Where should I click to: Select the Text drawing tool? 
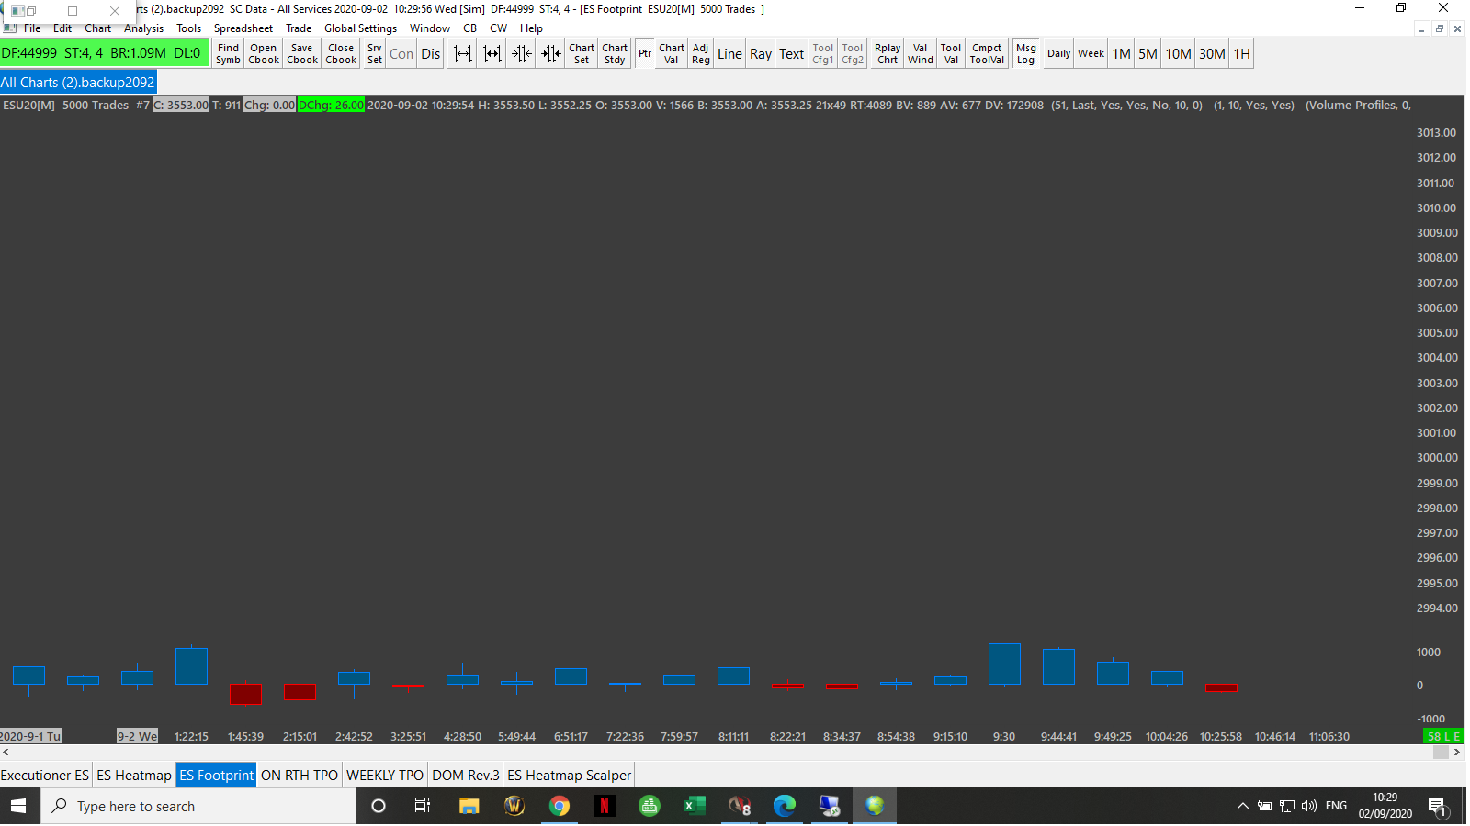tap(792, 54)
